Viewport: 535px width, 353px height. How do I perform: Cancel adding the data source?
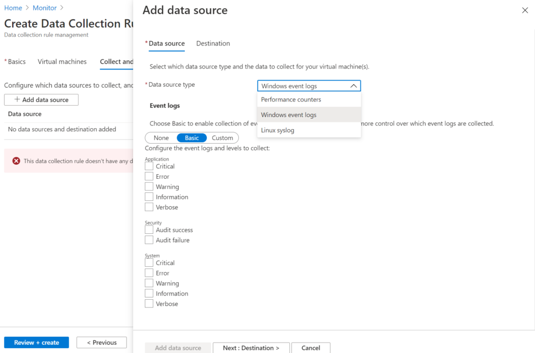[311, 348]
